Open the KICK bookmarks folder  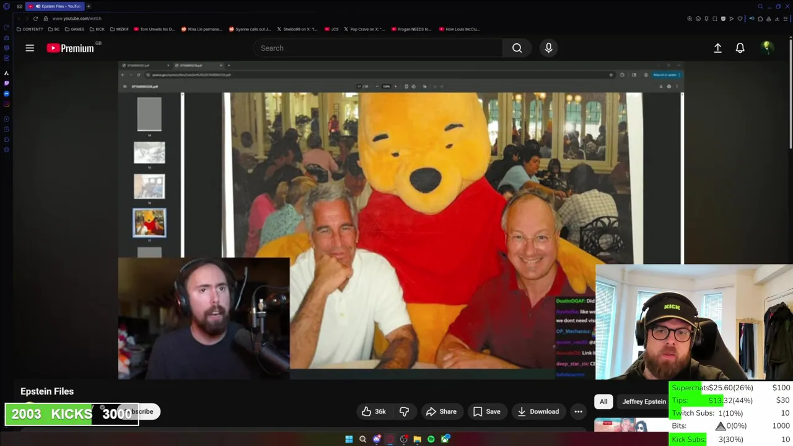(x=97, y=29)
